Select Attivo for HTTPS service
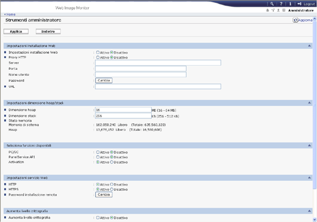 (x=98, y=190)
